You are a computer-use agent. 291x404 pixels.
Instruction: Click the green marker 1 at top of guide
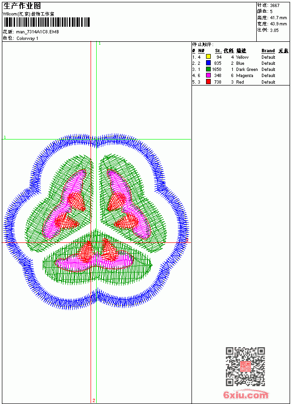pyautogui.click(x=100, y=44)
